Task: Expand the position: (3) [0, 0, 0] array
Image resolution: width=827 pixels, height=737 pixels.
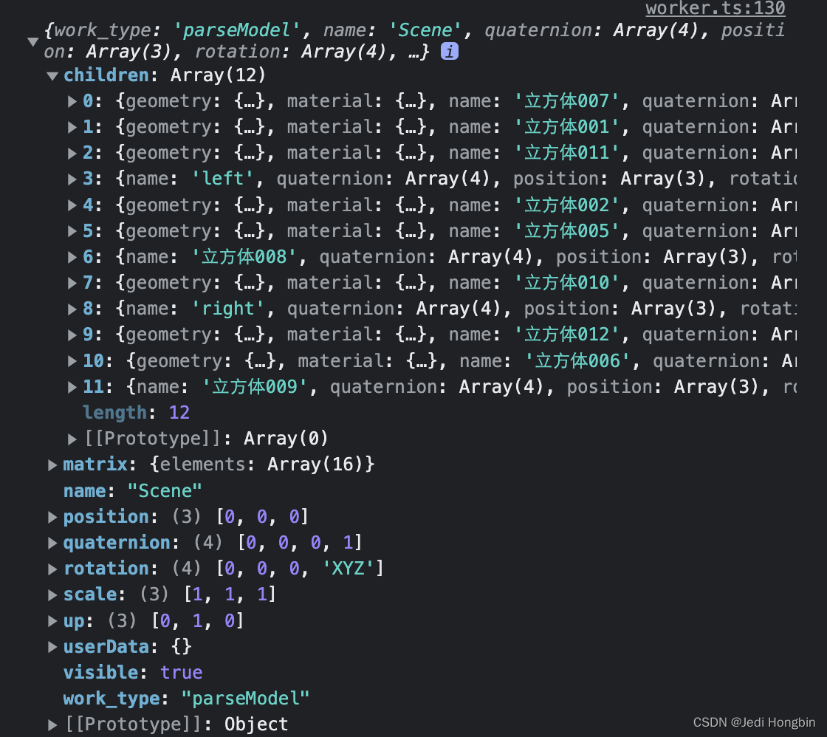Action: point(52,516)
